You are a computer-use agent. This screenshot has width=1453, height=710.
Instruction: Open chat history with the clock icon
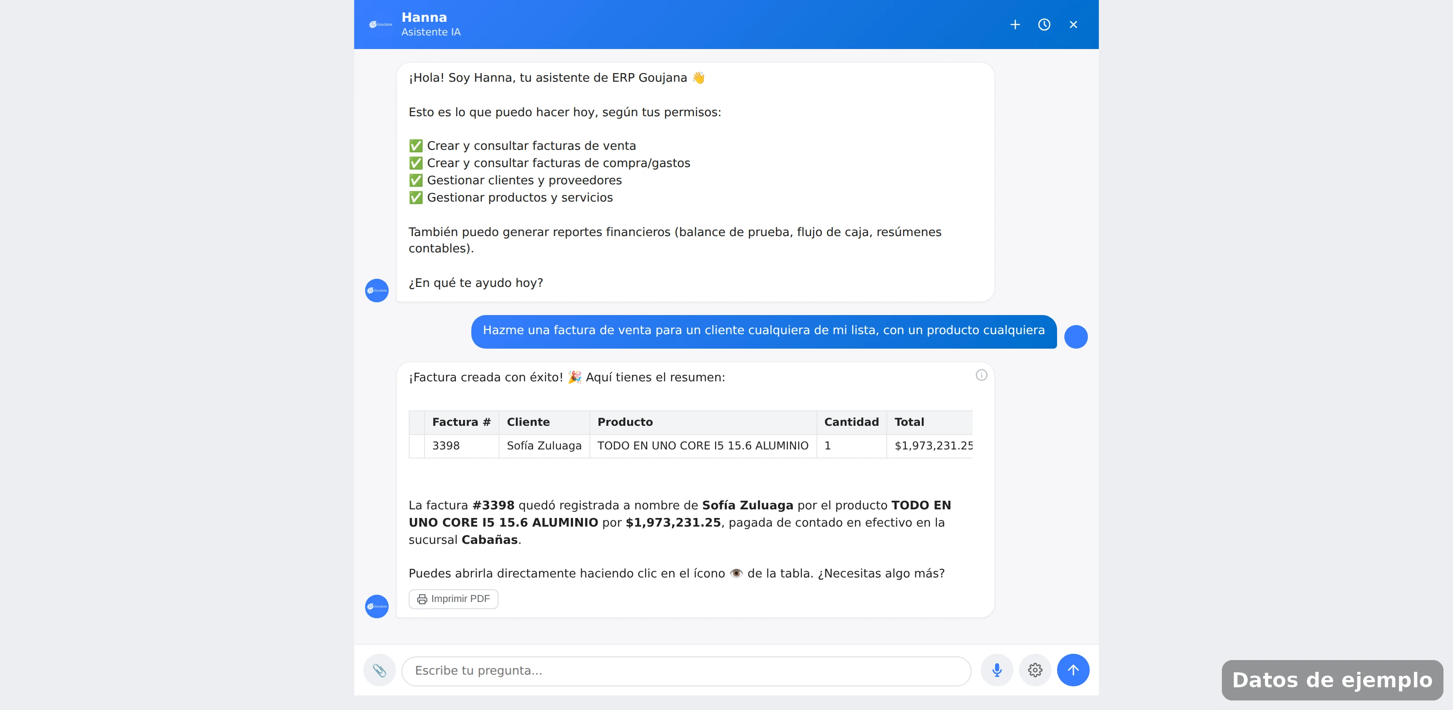[x=1044, y=25]
